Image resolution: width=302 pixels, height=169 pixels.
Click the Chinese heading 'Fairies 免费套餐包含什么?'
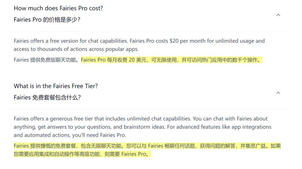(x=47, y=97)
